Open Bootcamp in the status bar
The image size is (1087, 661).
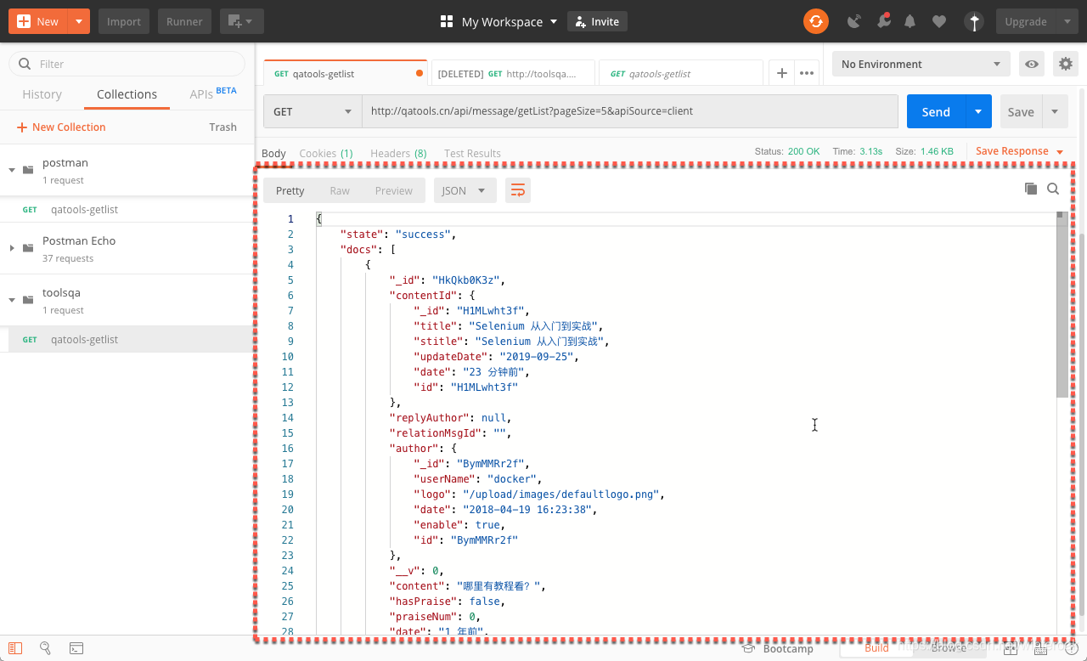click(779, 648)
